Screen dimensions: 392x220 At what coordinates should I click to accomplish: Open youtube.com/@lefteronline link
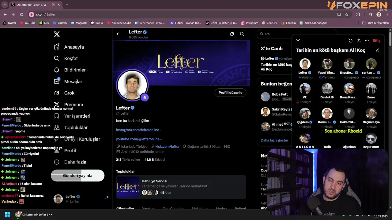(x=138, y=139)
